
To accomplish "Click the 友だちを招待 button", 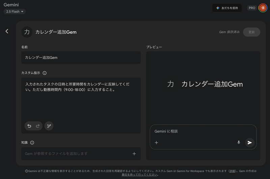I will [x=227, y=8].
